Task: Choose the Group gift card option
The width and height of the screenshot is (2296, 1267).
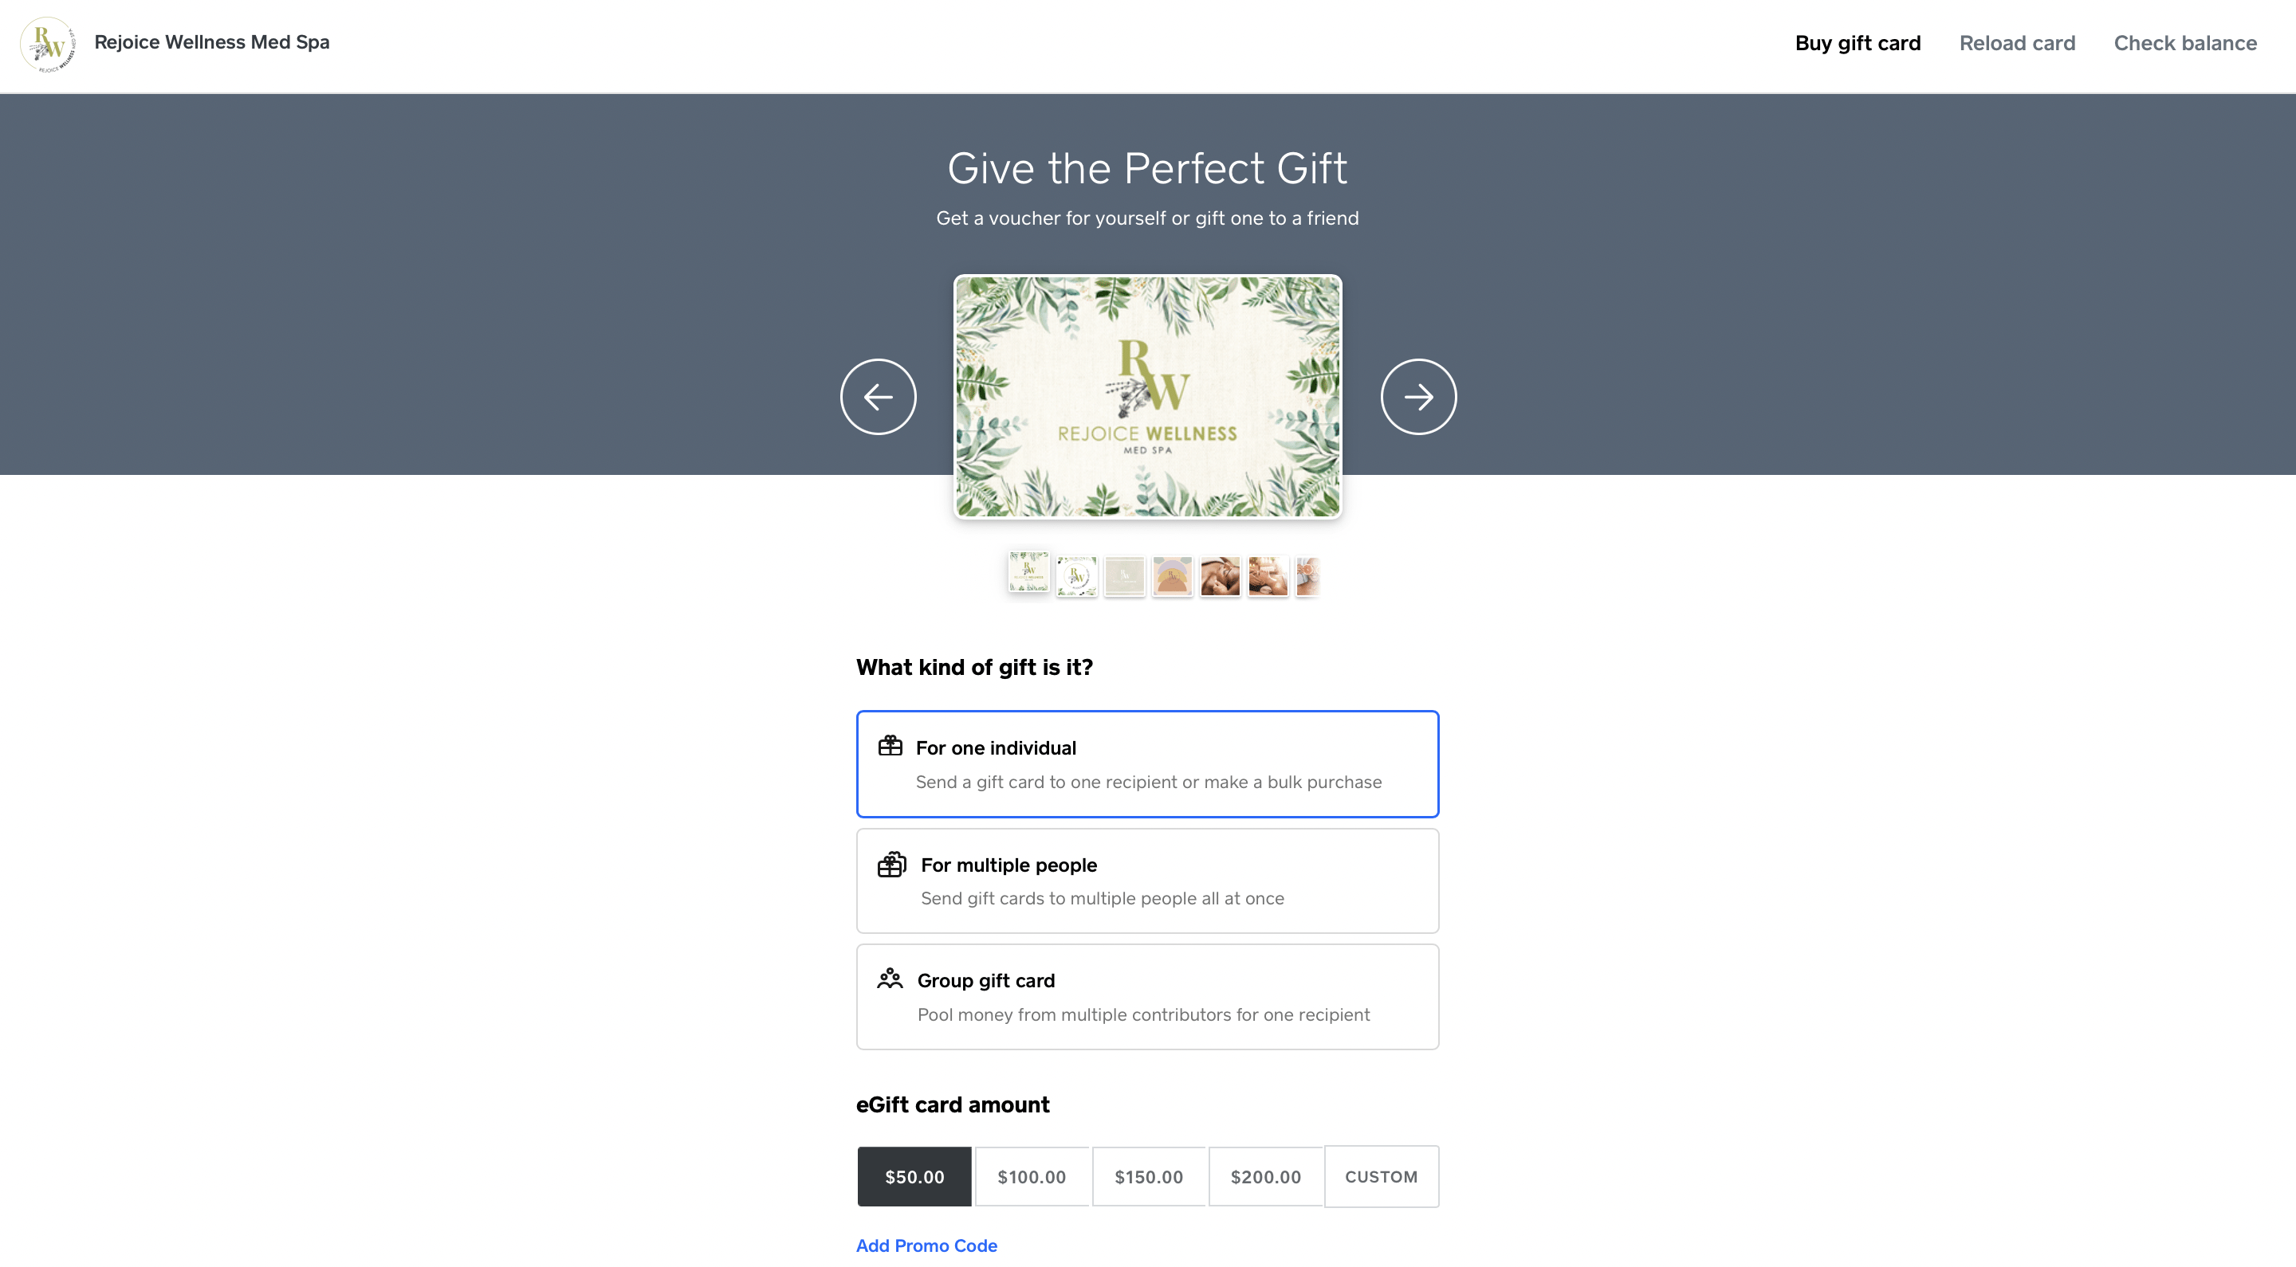Action: point(1147,997)
